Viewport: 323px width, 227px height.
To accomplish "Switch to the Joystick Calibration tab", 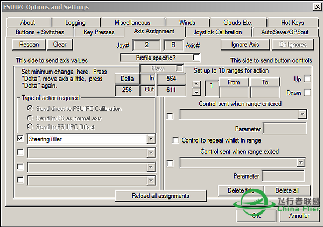I will (x=217, y=32).
